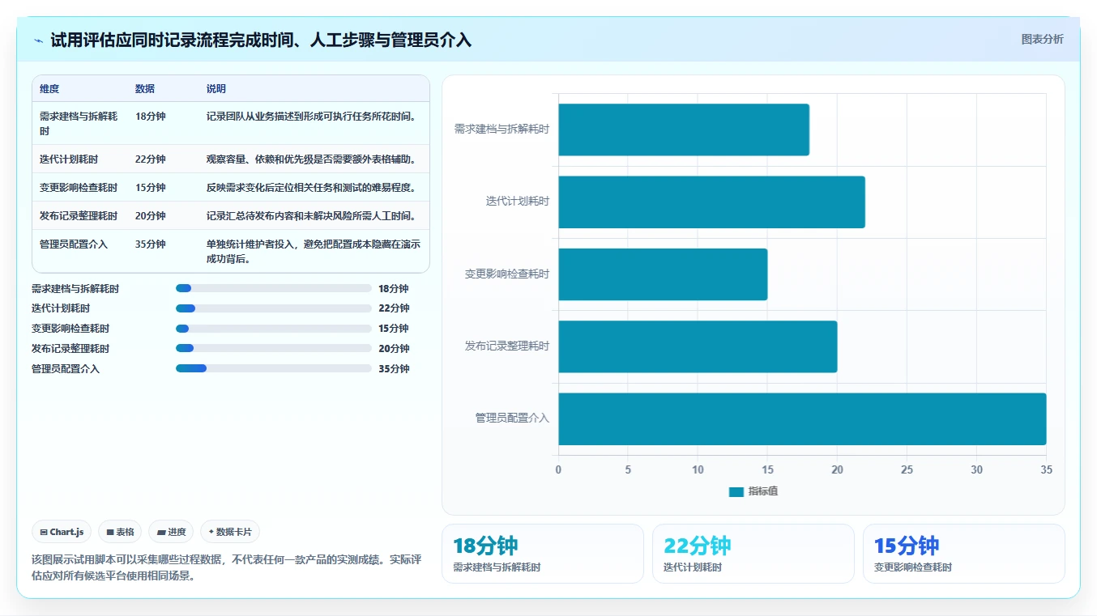The height and width of the screenshot is (616, 1097).
Task: Click the 18分钟 cell in the table
Action: click(151, 117)
